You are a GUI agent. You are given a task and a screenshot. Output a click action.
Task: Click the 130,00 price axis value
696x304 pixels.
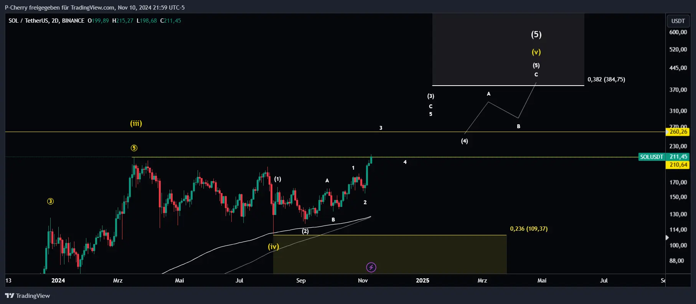tap(678, 214)
